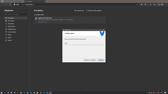Click the browser back arrow

coord(2,4)
